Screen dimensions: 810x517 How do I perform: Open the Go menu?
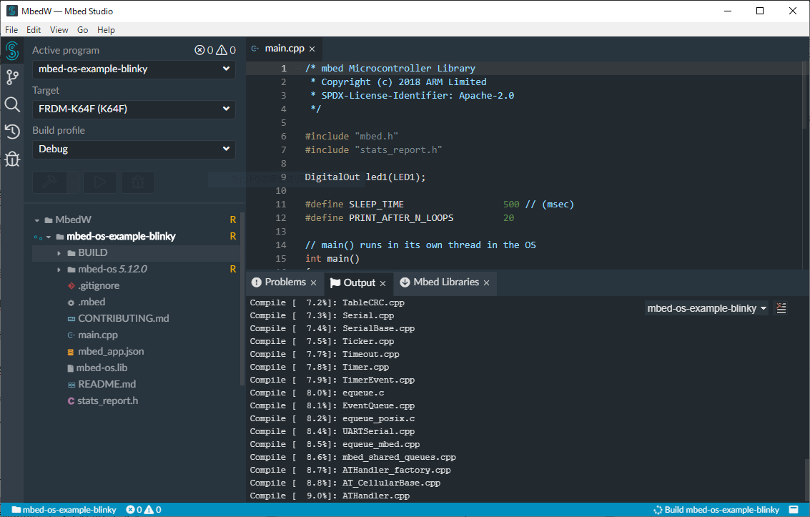point(83,30)
